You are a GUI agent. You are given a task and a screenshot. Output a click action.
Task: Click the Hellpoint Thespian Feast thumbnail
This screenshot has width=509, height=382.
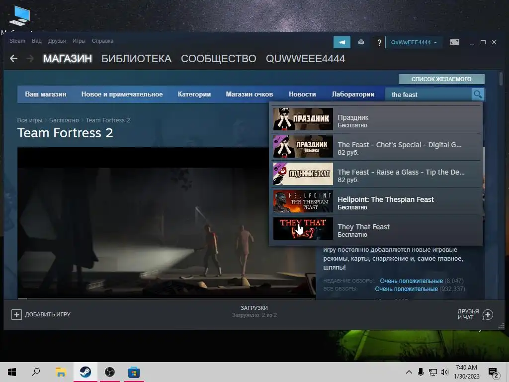click(x=303, y=201)
